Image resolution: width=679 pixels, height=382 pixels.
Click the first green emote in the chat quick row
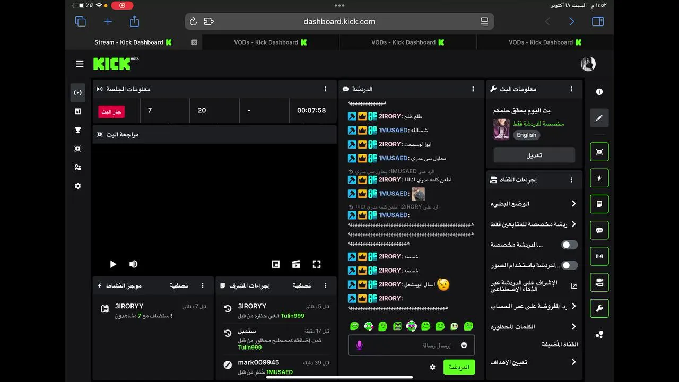[x=354, y=326]
